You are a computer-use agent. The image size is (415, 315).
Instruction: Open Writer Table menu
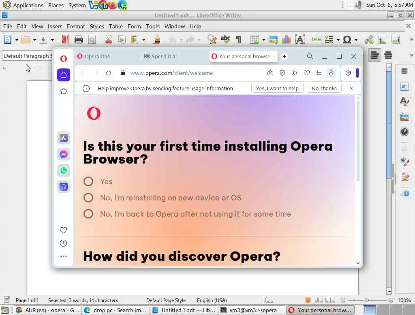pyautogui.click(x=116, y=26)
